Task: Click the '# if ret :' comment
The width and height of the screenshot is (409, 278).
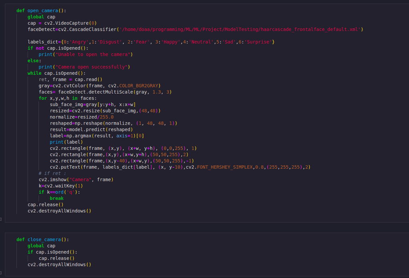Action: pyautogui.click(x=52, y=173)
